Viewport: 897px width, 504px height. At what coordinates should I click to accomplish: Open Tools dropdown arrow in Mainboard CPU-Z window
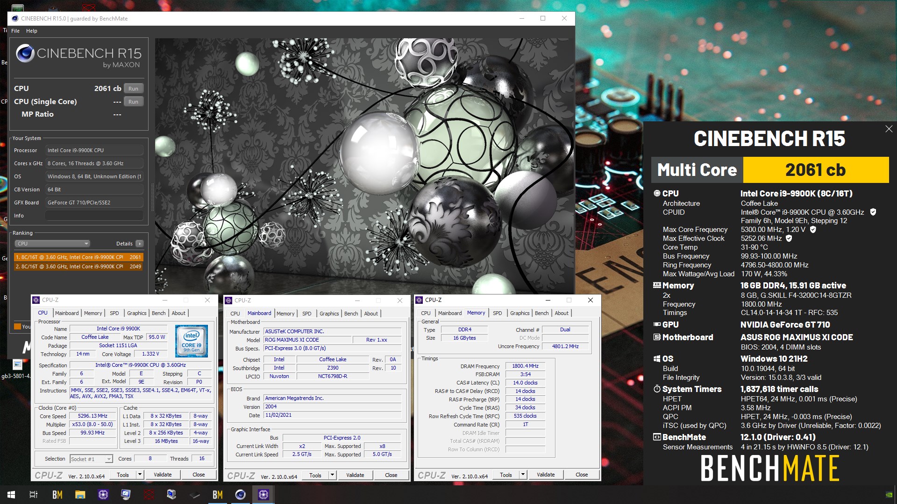coord(332,476)
